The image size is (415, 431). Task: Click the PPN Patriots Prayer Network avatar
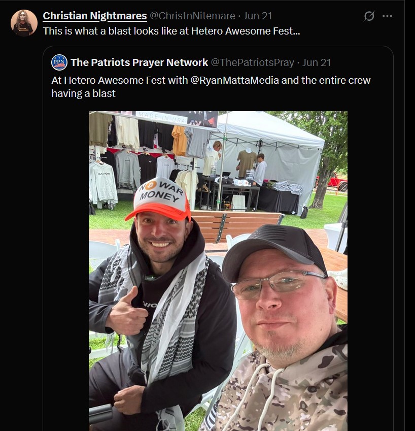pos(59,62)
